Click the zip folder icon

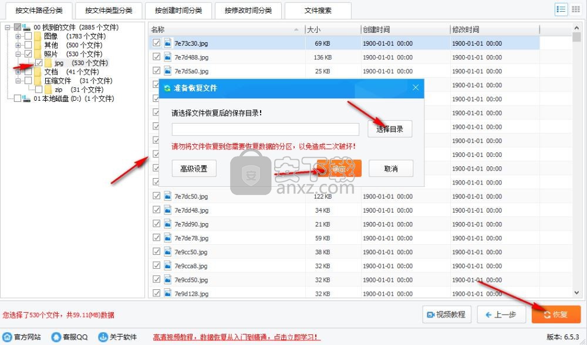point(48,90)
